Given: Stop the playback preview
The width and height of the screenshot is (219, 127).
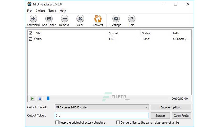Looking at the screenshot, I should click(x=40, y=98).
